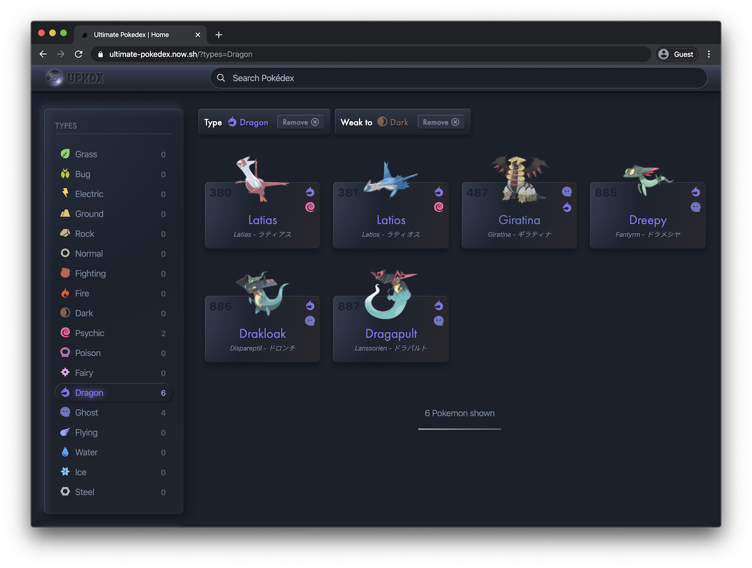Click the Grass type leaf icon

[x=65, y=154]
